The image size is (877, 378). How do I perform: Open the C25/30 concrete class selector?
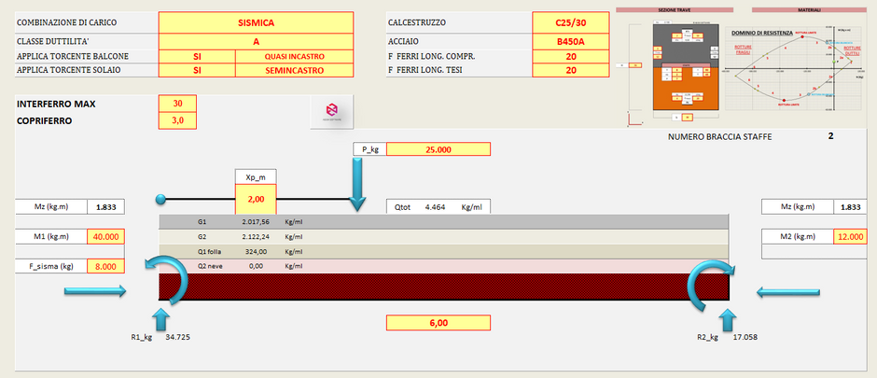point(571,21)
